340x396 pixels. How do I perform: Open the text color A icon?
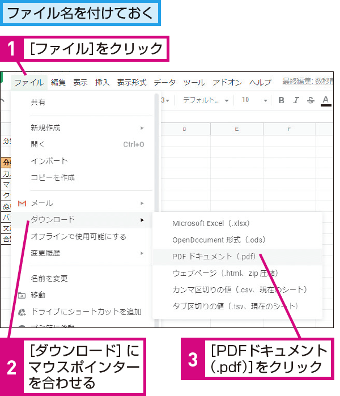326,100
